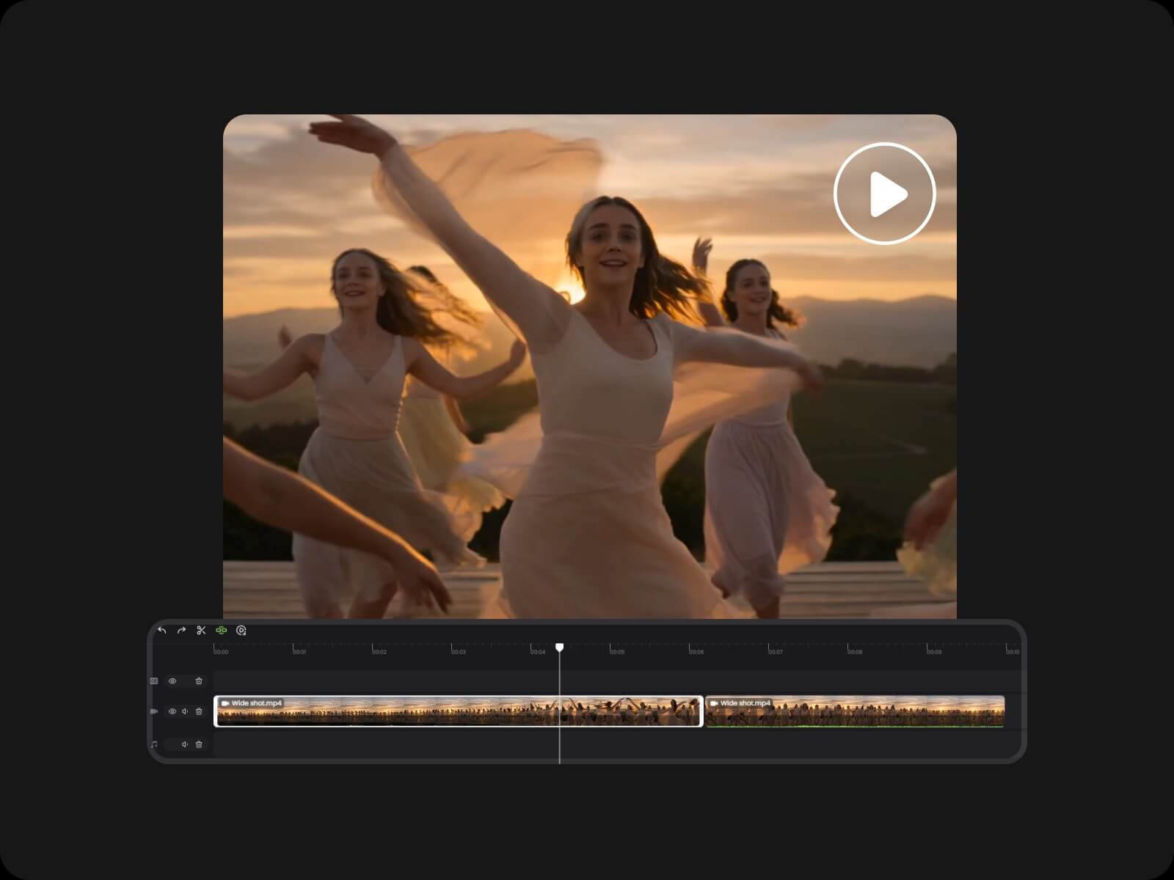Viewport: 1174px width, 880px height.
Task: Delete the video track with its trash icon
Action: click(199, 711)
